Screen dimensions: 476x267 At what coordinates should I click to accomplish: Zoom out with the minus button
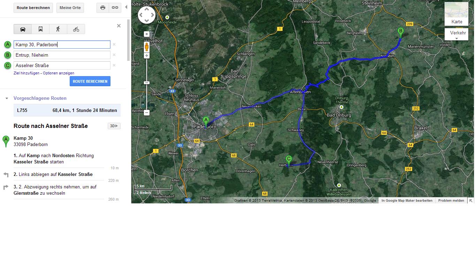pyautogui.click(x=147, y=113)
